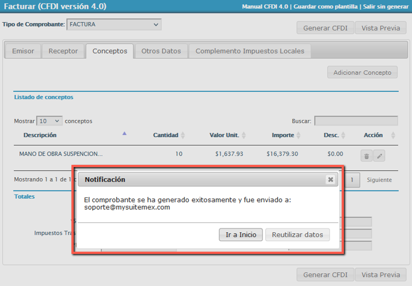The height and width of the screenshot is (286, 412).
Task: Focus the Buscar search field
Action: pos(356,121)
